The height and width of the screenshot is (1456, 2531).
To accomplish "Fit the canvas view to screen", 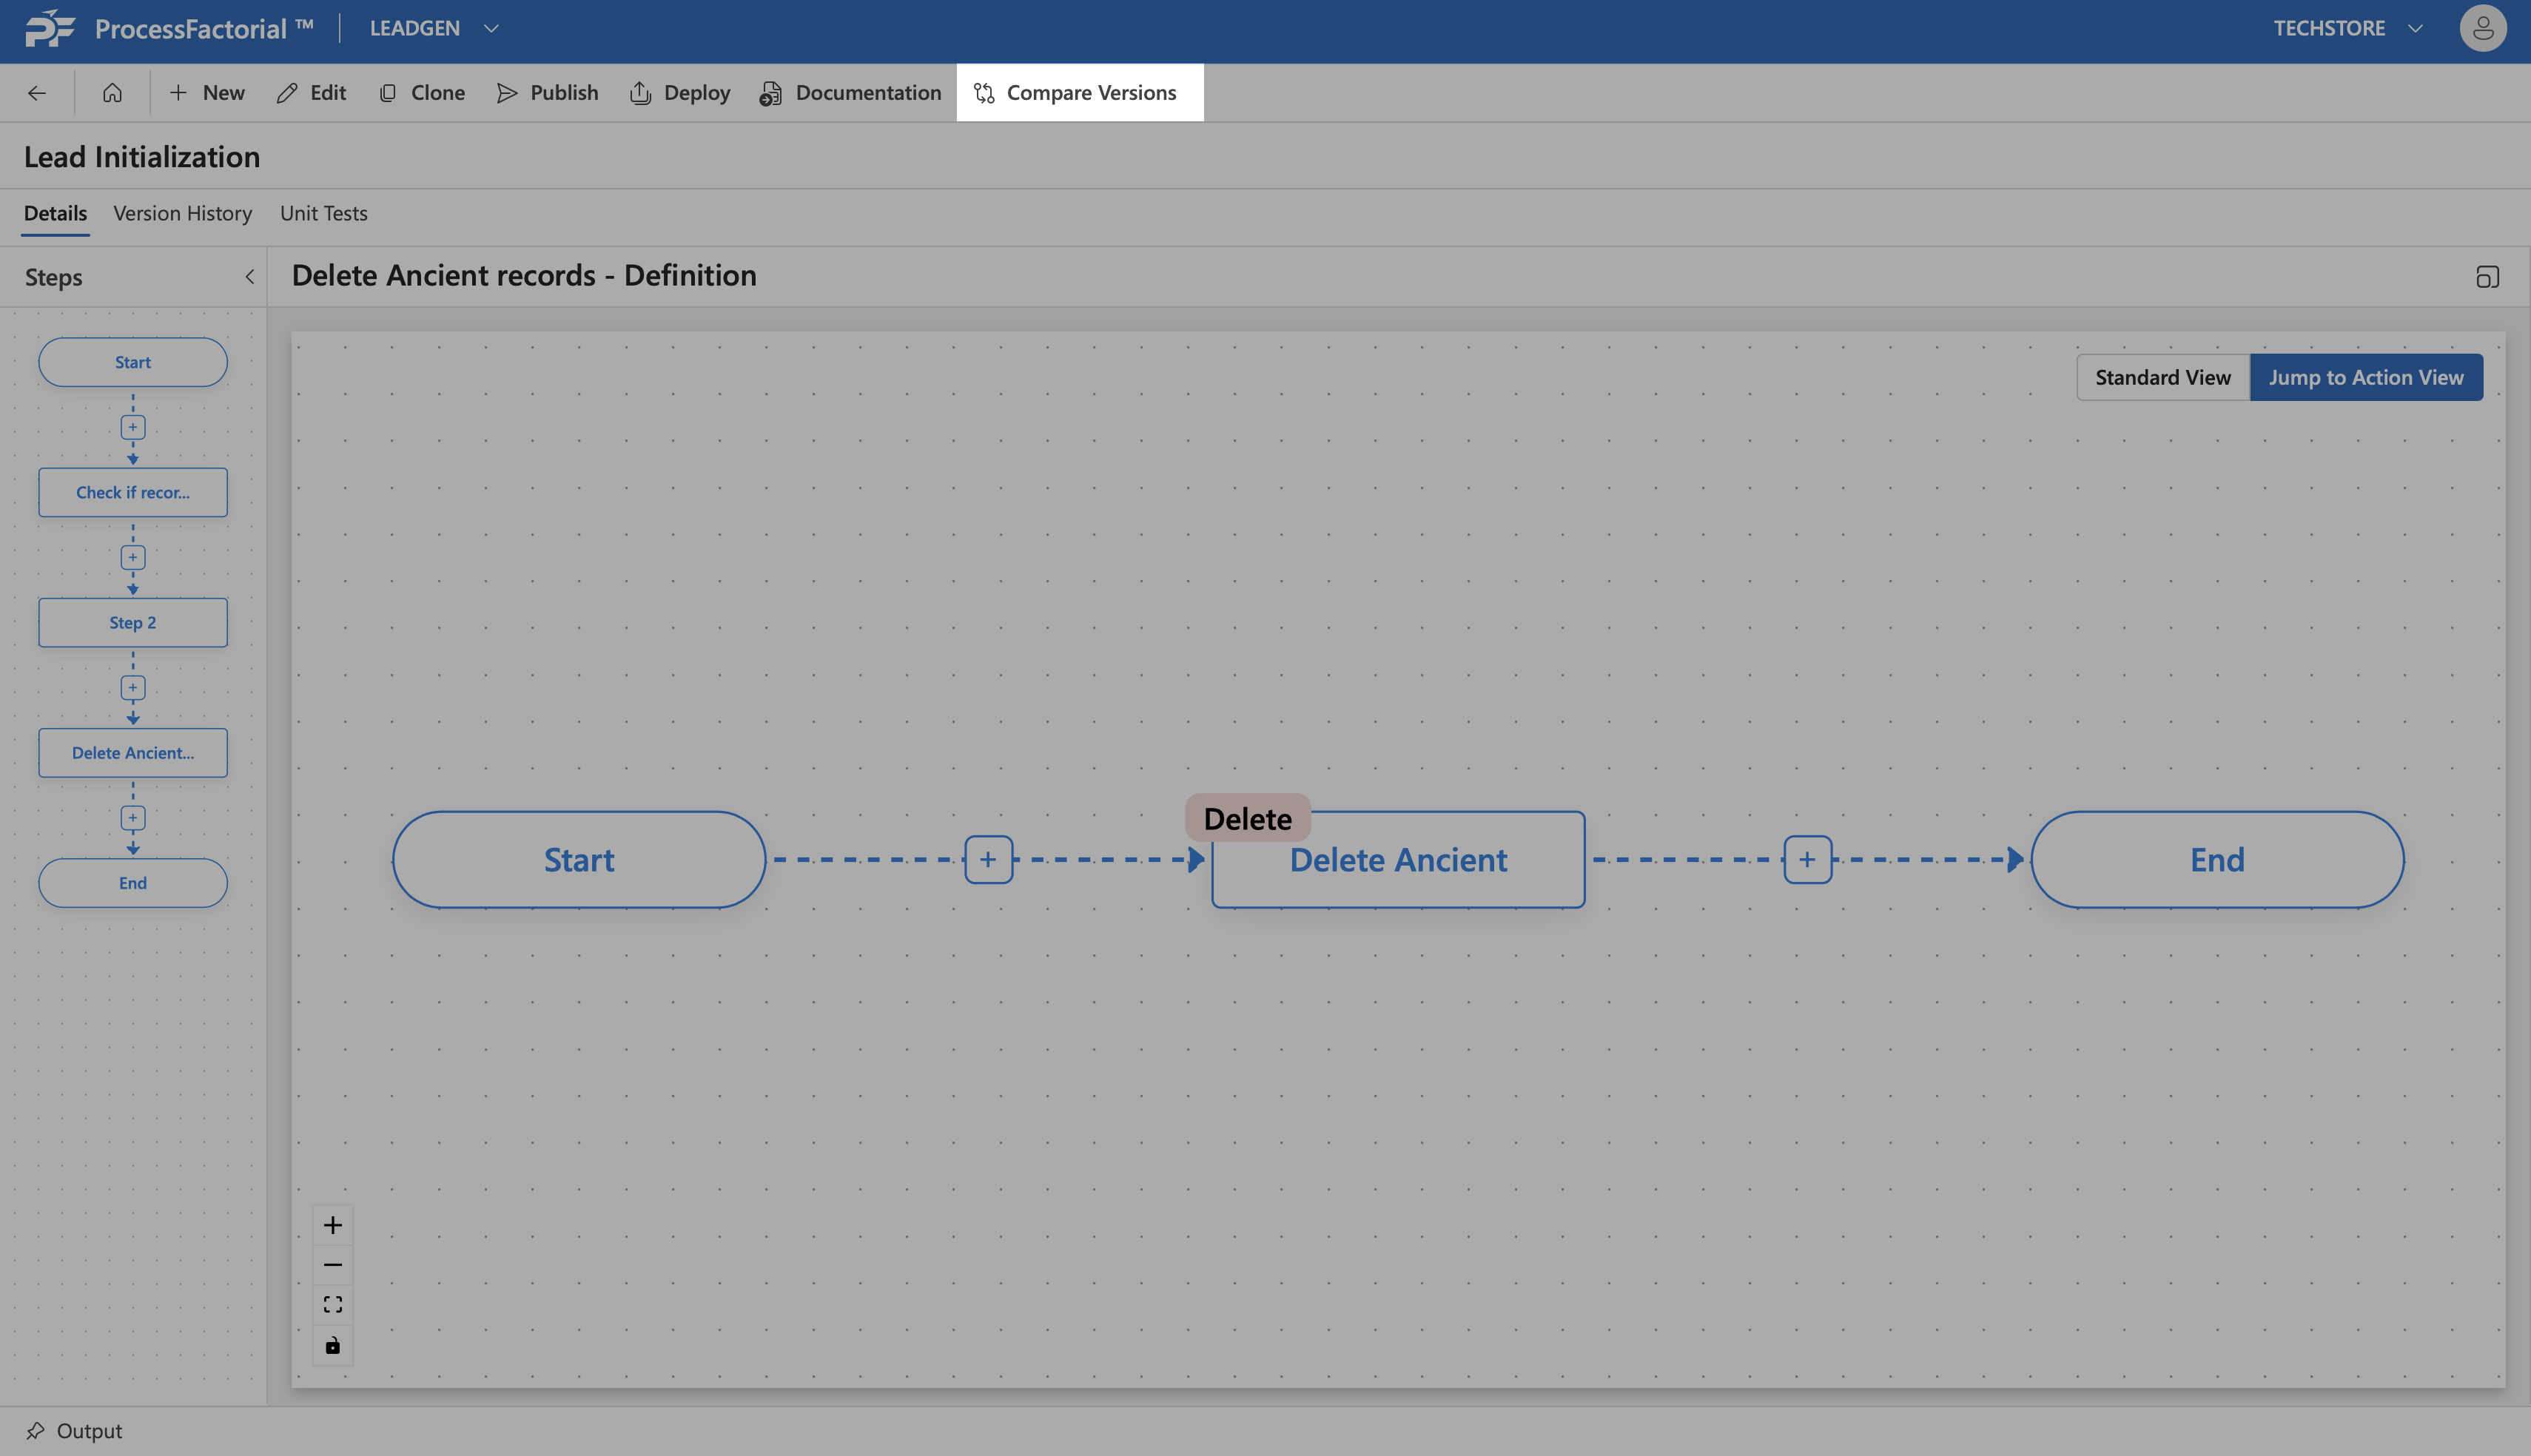I will 333,1305.
